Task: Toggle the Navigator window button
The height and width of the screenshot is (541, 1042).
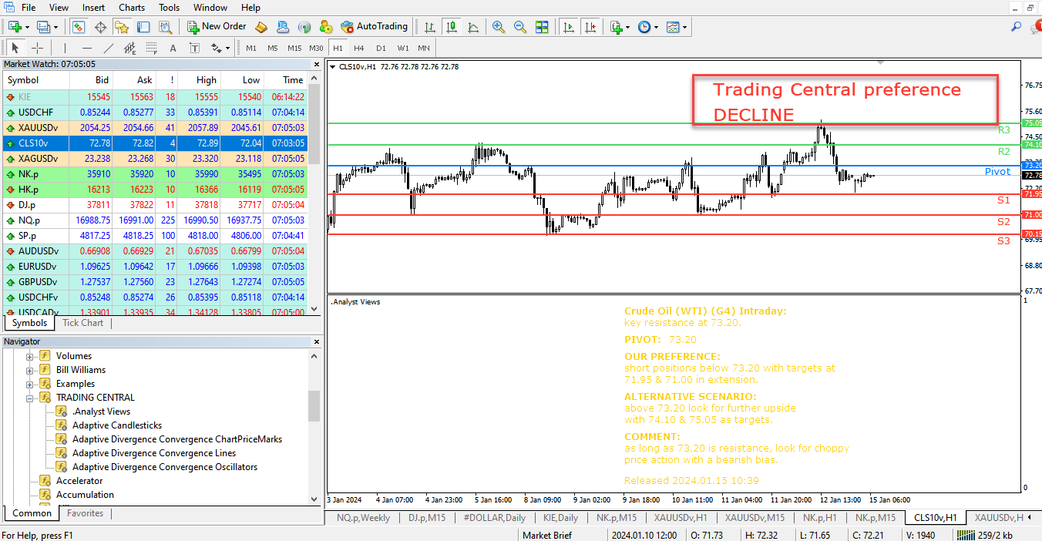Action: coord(122,27)
